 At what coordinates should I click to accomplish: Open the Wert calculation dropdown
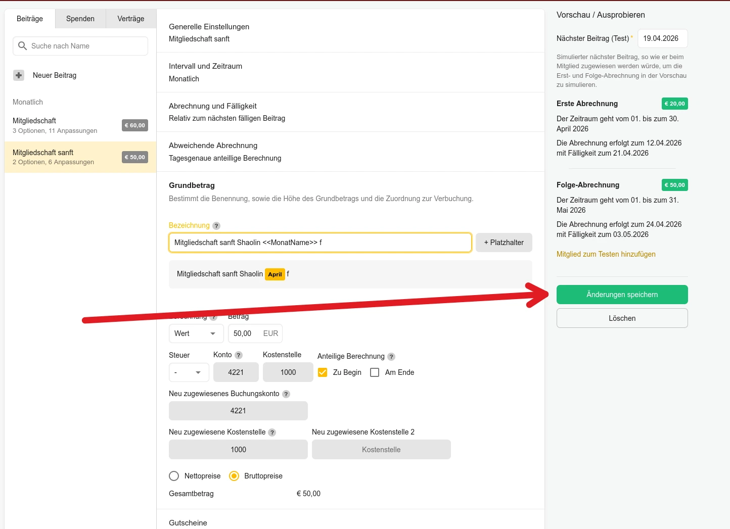pyautogui.click(x=196, y=333)
